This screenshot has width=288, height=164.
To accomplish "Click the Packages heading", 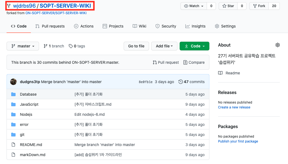I will pos(228,126).
